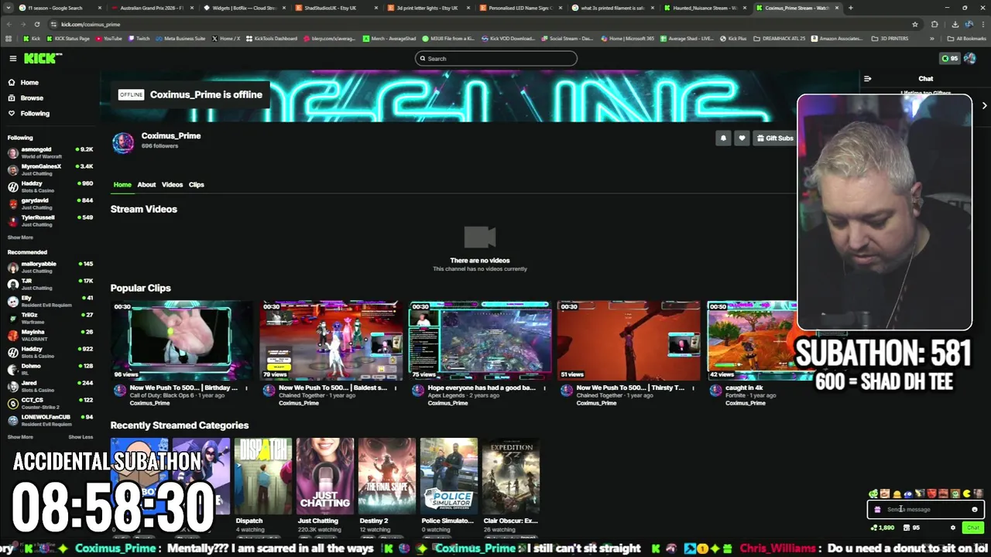Bookmark this page with star icon
This screenshot has height=557, width=991.
click(914, 24)
